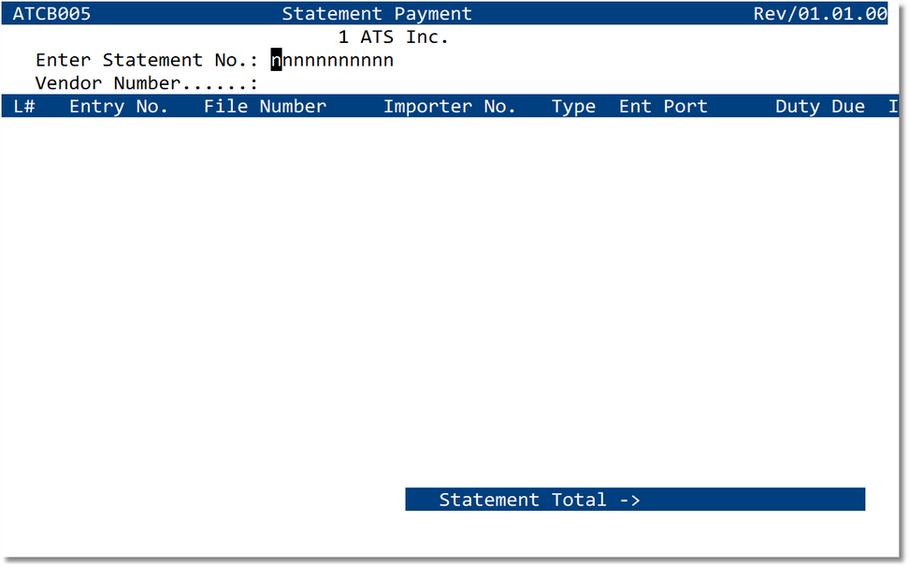Click the Type column header

(573, 106)
